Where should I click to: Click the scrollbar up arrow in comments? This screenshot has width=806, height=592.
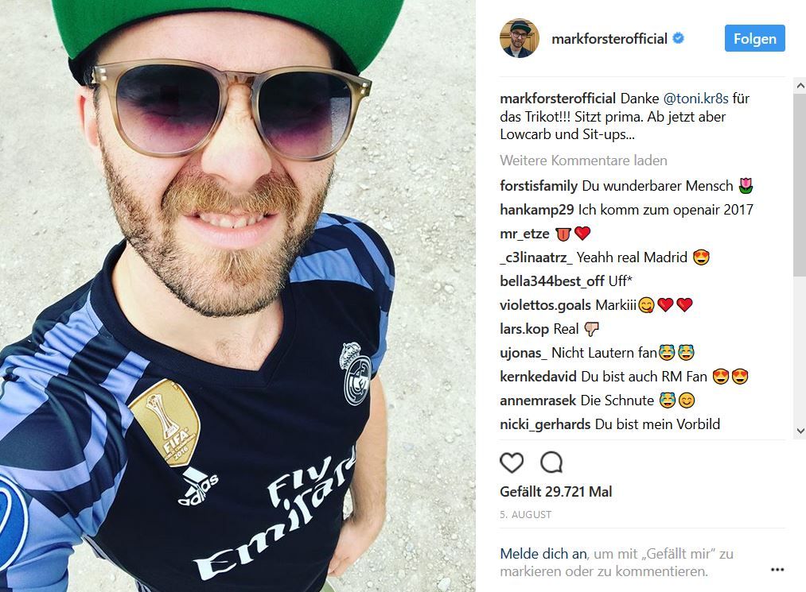tap(800, 86)
